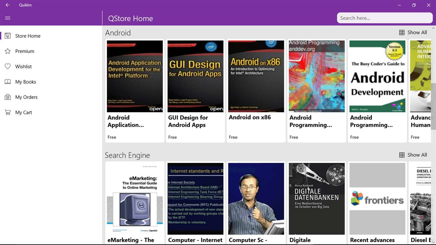Open the Digitale Datenbanken cover
The width and height of the screenshot is (436, 245).
pyautogui.click(x=317, y=199)
